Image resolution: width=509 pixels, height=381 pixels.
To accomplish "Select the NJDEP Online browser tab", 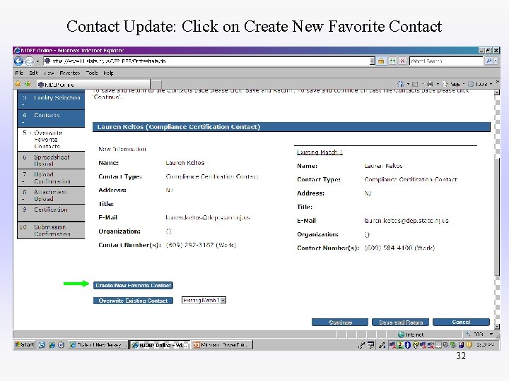I will [93, 85].
